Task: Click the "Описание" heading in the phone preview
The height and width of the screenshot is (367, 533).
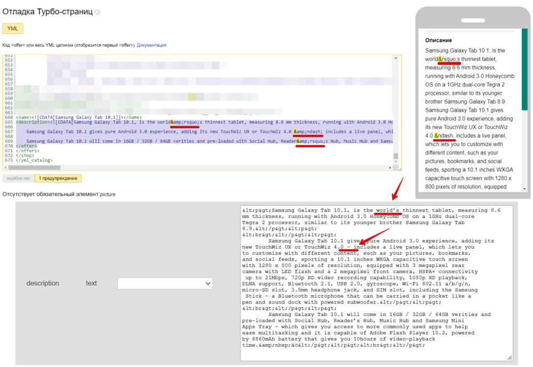Action: pos(439,40)
